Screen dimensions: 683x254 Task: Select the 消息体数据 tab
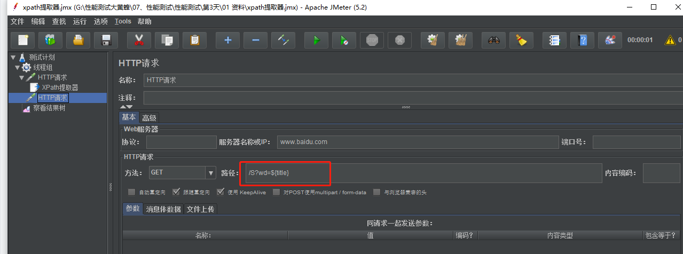coord(163,209)
